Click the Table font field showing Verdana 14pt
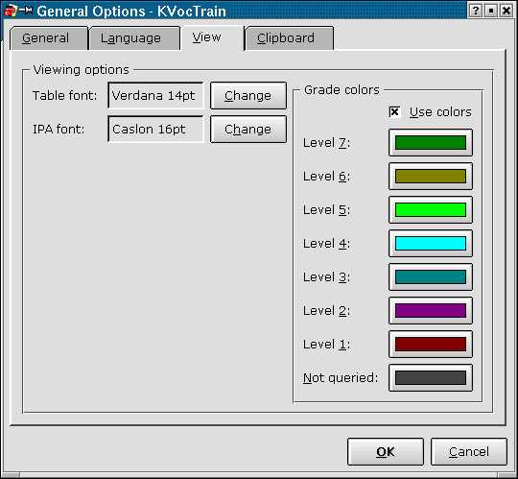The image size is (518, 479). (x=155, y=96)
